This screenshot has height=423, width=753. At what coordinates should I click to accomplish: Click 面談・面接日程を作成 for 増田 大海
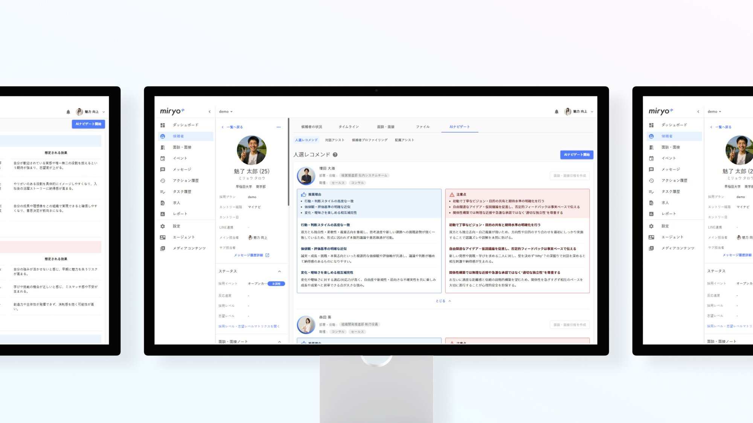(570, 176)
